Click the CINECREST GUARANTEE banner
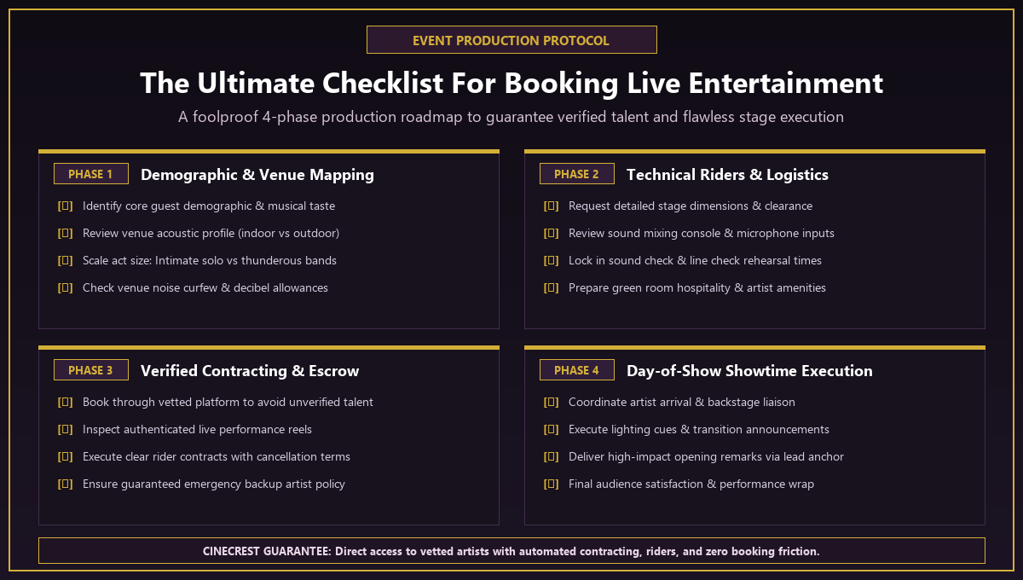1023x580 pixels. click(511, 551)
